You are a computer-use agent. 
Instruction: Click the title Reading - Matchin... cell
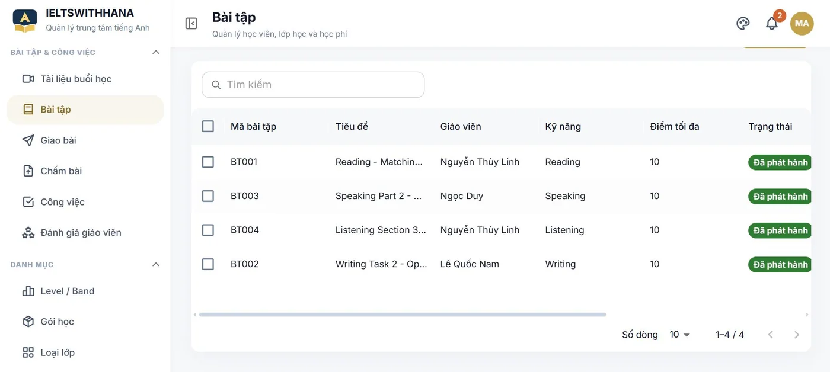(379, 162)
